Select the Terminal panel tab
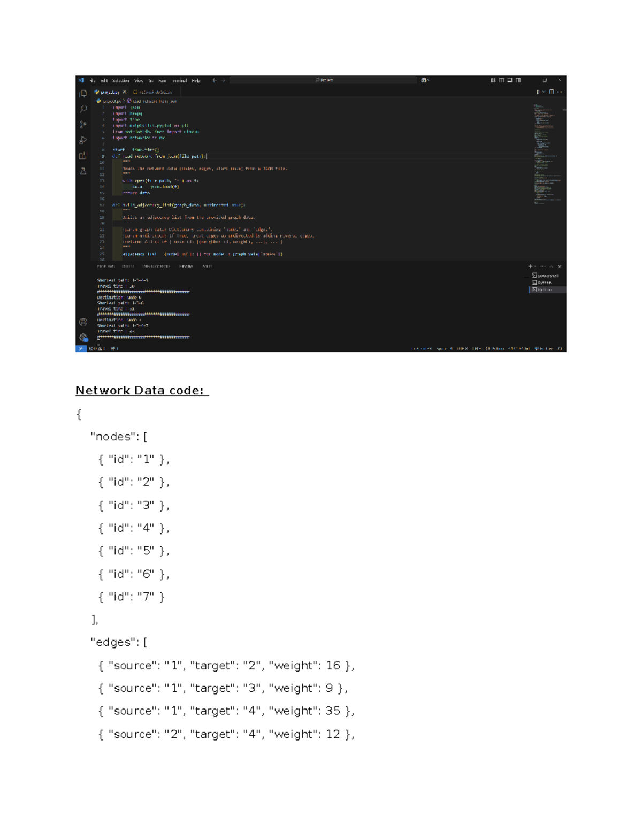 coord(186,266)
